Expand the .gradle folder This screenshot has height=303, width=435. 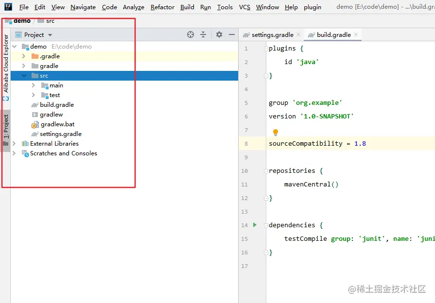pyautogui.click(x=24, y=56)
